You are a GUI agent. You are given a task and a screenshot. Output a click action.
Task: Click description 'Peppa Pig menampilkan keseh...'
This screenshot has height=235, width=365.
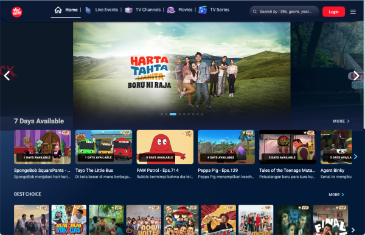tap(226, 177)
